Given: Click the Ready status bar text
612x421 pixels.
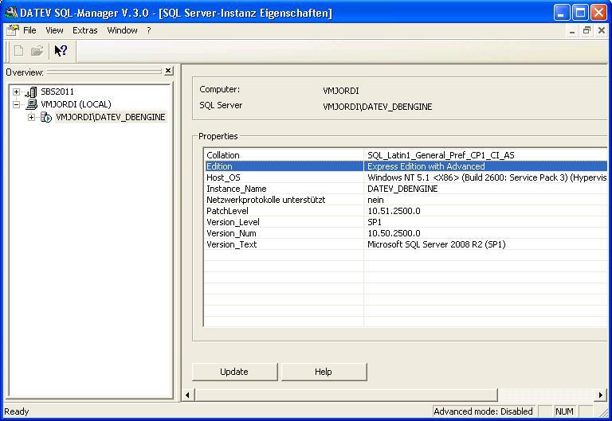Looking at the screenshot, I should point(17,411).
